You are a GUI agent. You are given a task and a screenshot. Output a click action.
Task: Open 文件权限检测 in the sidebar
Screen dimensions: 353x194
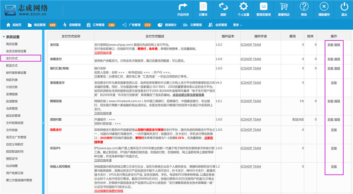(x=14, y=123)
